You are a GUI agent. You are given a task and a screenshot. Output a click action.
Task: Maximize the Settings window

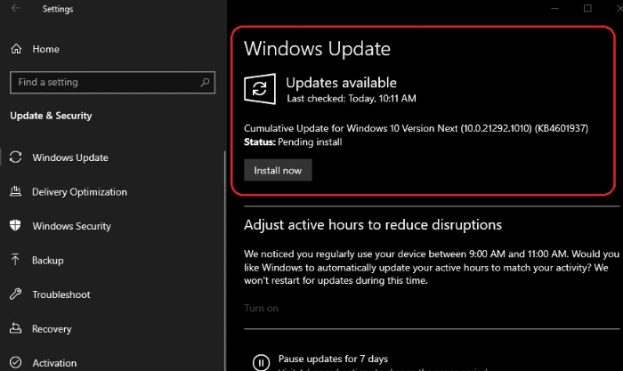click(587, 8)
